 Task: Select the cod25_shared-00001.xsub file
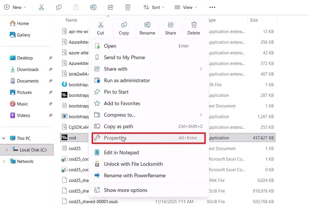pyautogui.click(x=93, y=202)
